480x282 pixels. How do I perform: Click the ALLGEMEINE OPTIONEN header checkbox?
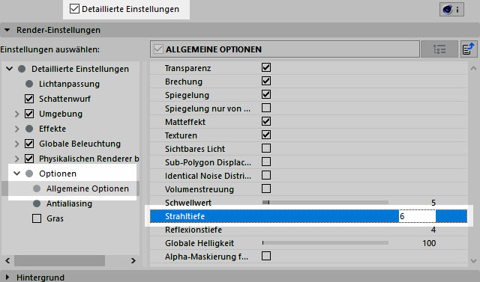tap(158, 49)
